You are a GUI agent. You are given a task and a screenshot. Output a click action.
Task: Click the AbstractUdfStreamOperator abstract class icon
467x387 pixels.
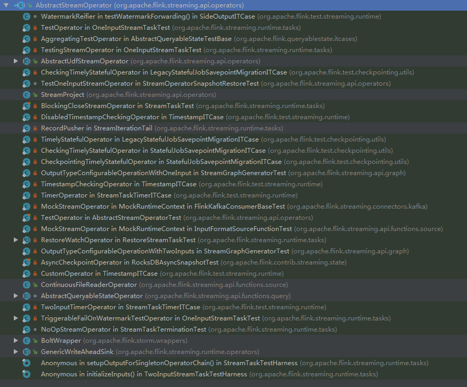tap(27, 61)
